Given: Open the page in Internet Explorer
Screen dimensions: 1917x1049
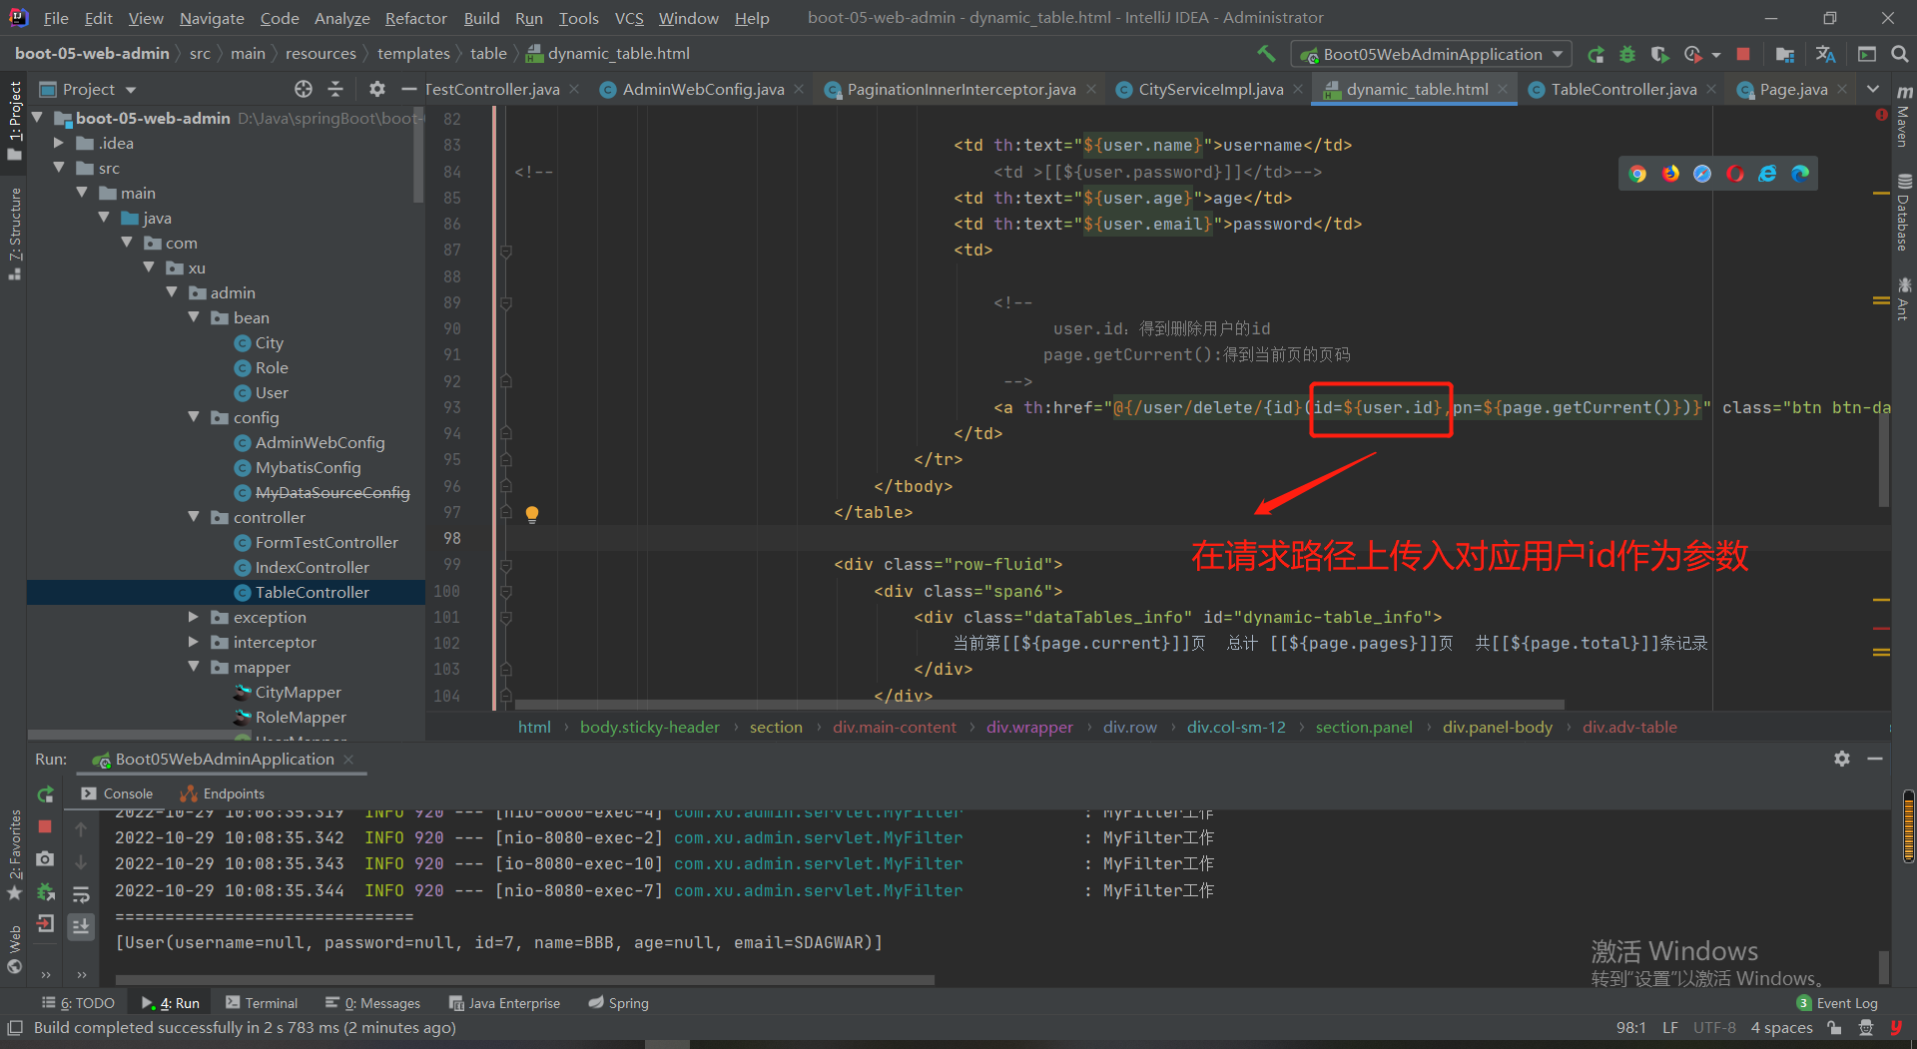Looking at the screenshot, I should point(1767,174).
